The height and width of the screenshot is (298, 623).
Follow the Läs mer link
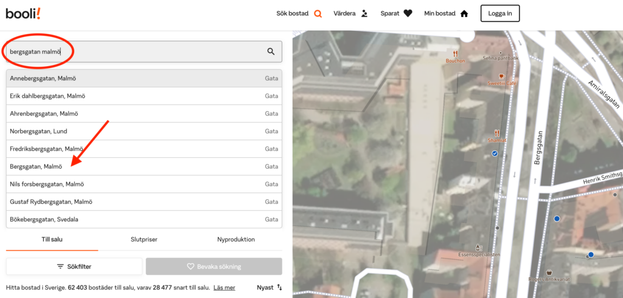[224, 288]
